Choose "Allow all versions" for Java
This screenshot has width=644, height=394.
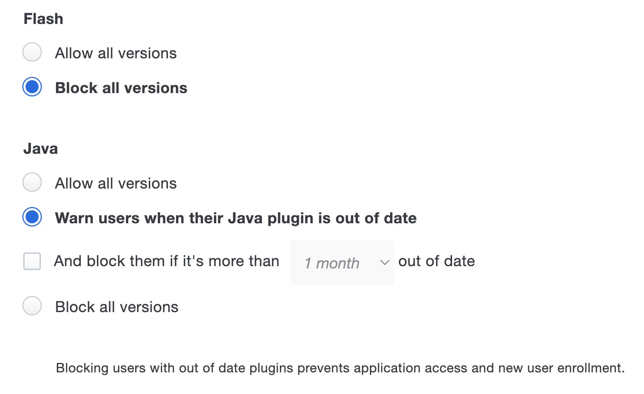click(x=32, y=183)
